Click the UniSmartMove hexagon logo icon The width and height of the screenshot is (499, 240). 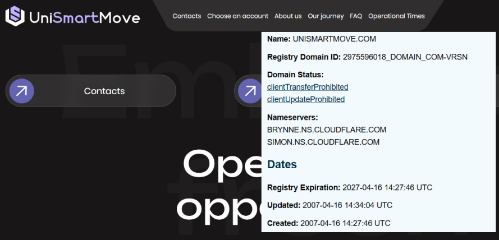(x=15, y=16)
